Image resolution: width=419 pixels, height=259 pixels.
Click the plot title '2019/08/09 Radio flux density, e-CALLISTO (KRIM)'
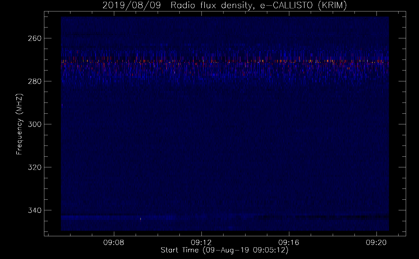pyautogui.click(x=225, y=5)
